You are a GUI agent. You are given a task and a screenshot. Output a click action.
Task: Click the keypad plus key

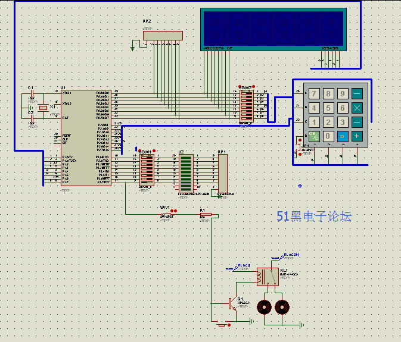357,136
